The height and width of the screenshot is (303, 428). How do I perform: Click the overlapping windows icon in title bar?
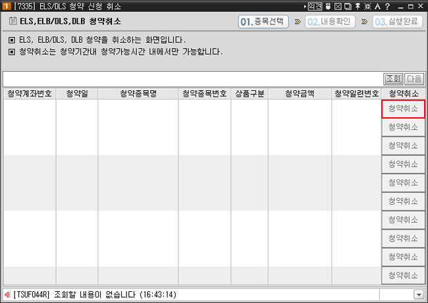(x=347, y=6)
